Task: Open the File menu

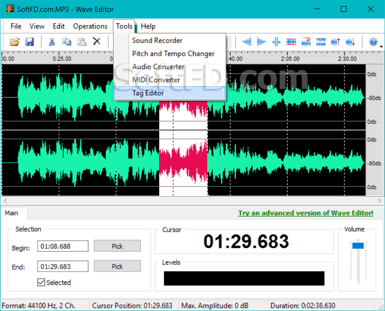Action: coord(16,26)
